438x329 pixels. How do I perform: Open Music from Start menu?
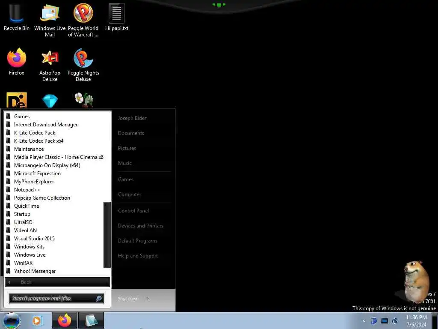click(125, 163)
